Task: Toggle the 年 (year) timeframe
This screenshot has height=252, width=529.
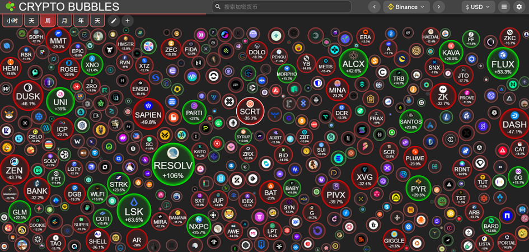Action: point(82,21)
